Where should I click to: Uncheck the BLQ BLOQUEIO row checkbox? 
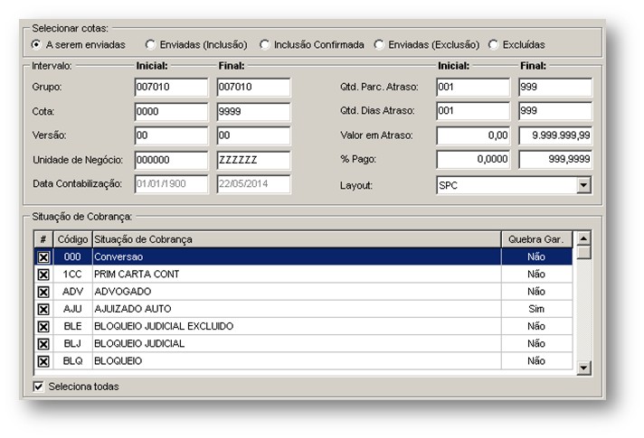point(43,361)
